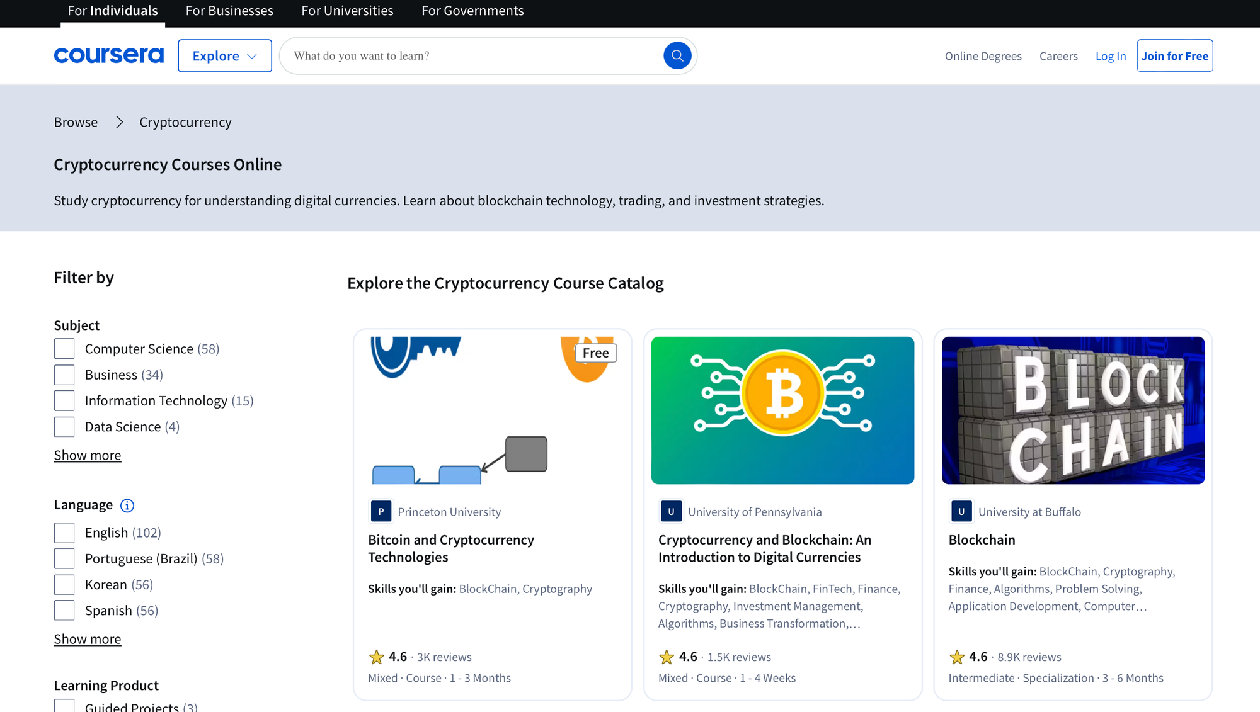Expand Language list with Show more
Viewport: 1260px width, 712px height.
tap(88, 639)
